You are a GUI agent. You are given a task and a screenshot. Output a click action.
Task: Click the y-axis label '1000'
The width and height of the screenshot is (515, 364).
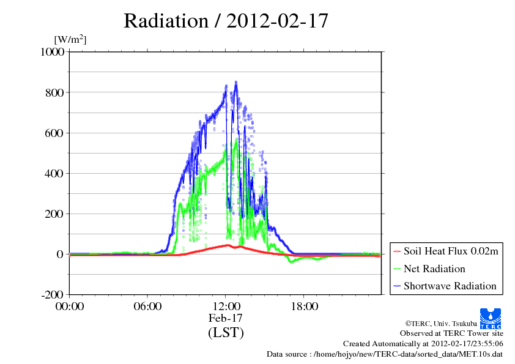click(52, 52)
